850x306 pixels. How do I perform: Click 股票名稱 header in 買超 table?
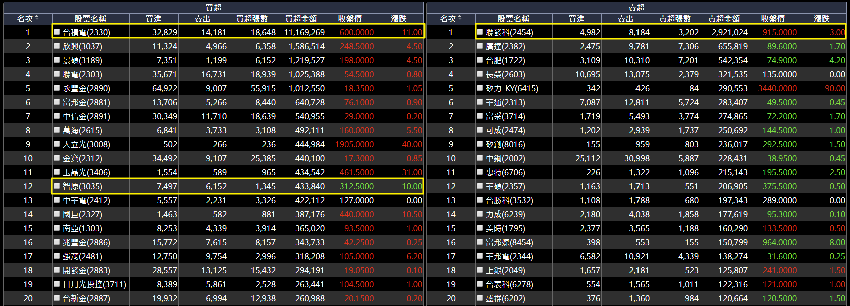click(x=90, y=19)
